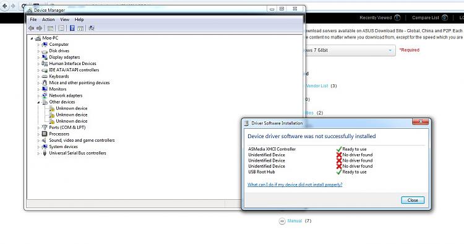Select the first Unknown device entry
This screenshot has height=244, width=464.
(72, 108)
